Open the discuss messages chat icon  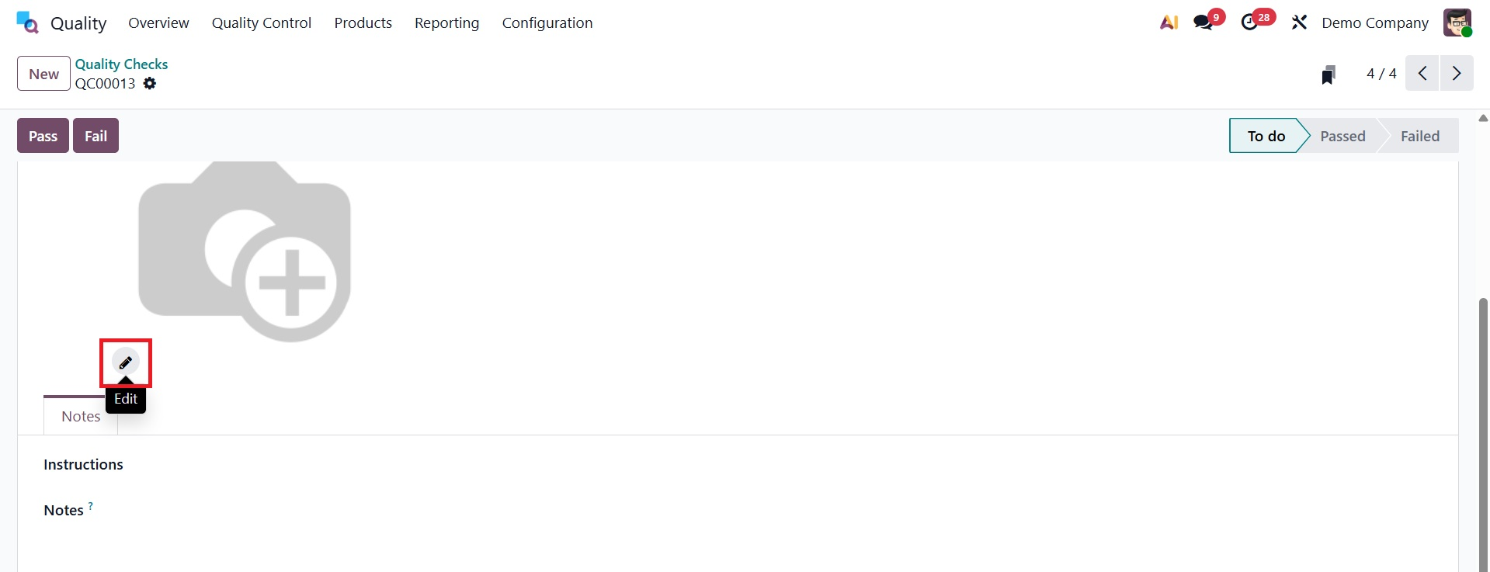[x=1203, y=23]
